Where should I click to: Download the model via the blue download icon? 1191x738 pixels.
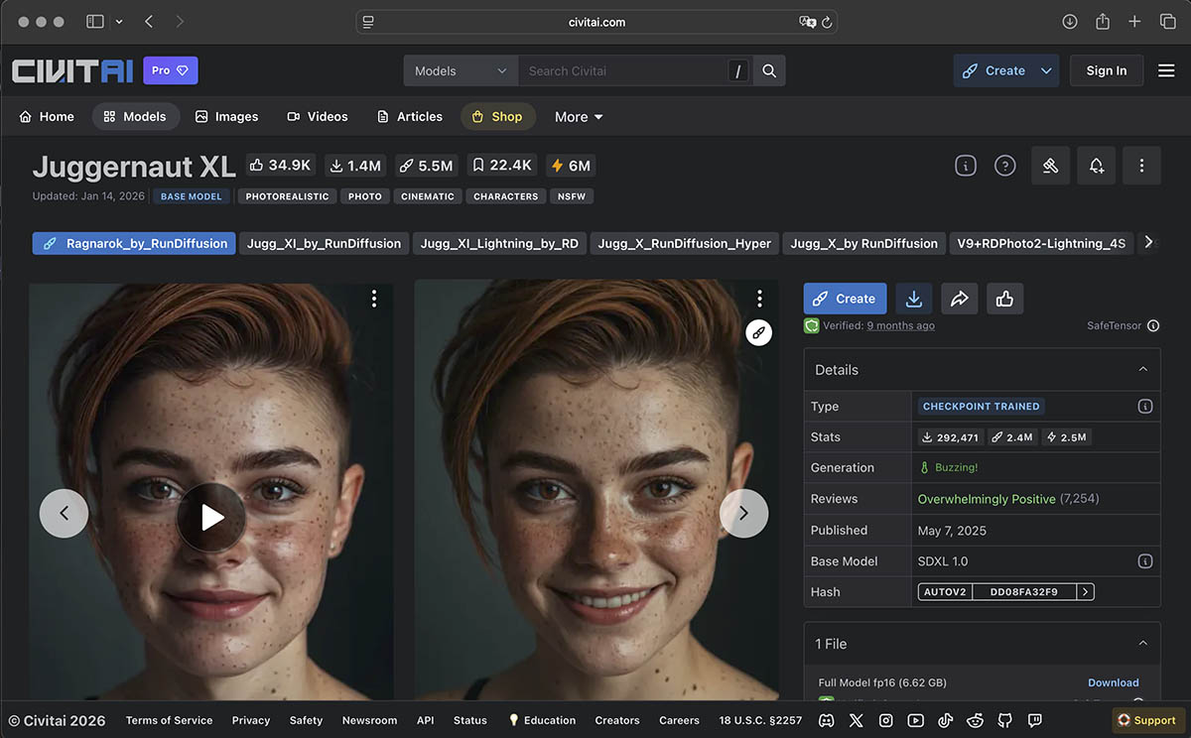913,299
